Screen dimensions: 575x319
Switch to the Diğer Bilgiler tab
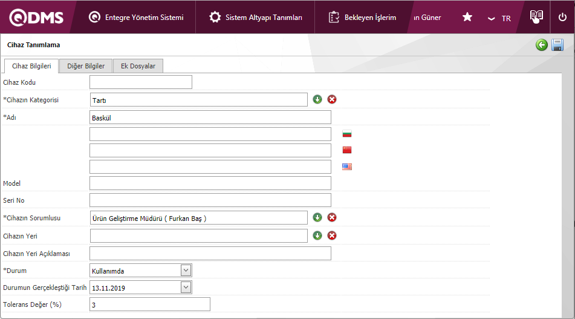click(x=86, y=66)
